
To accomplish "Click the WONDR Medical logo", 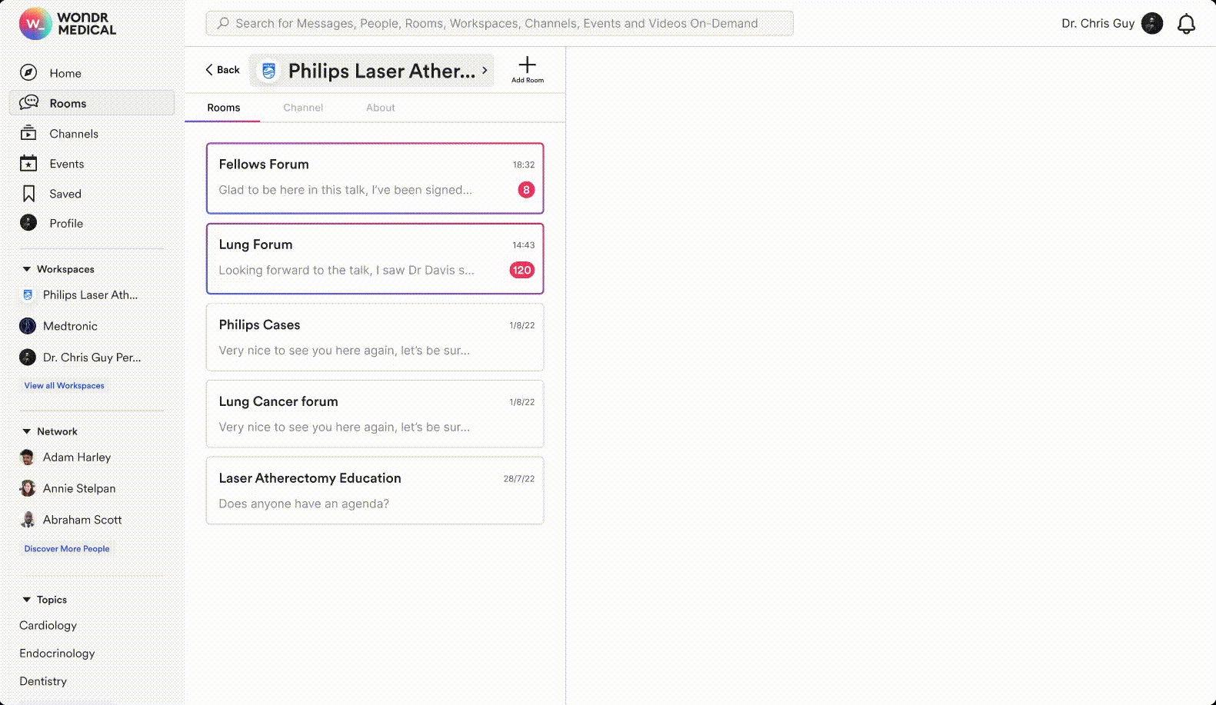I will (x=68, y=24).
